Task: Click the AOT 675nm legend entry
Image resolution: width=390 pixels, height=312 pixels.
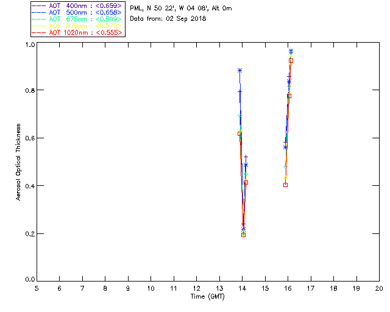Action: pyautogui.click(x=77, y=19)
